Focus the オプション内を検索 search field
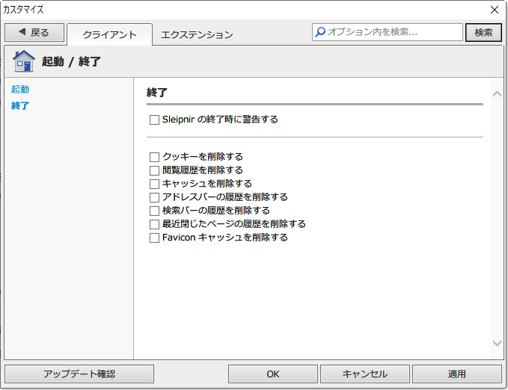This screenshot has height=390, width=508. 387,32
